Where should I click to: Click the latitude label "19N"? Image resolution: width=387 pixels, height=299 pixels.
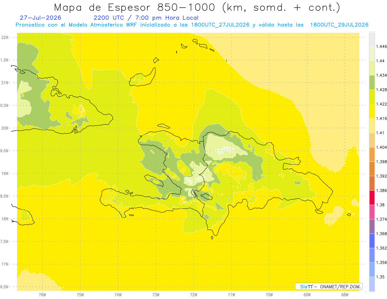tap(5, 174)
